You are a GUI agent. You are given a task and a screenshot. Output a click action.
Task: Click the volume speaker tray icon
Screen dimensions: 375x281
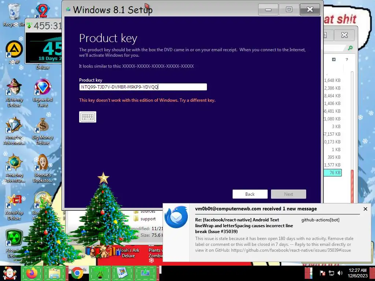[x=340, y=273]
